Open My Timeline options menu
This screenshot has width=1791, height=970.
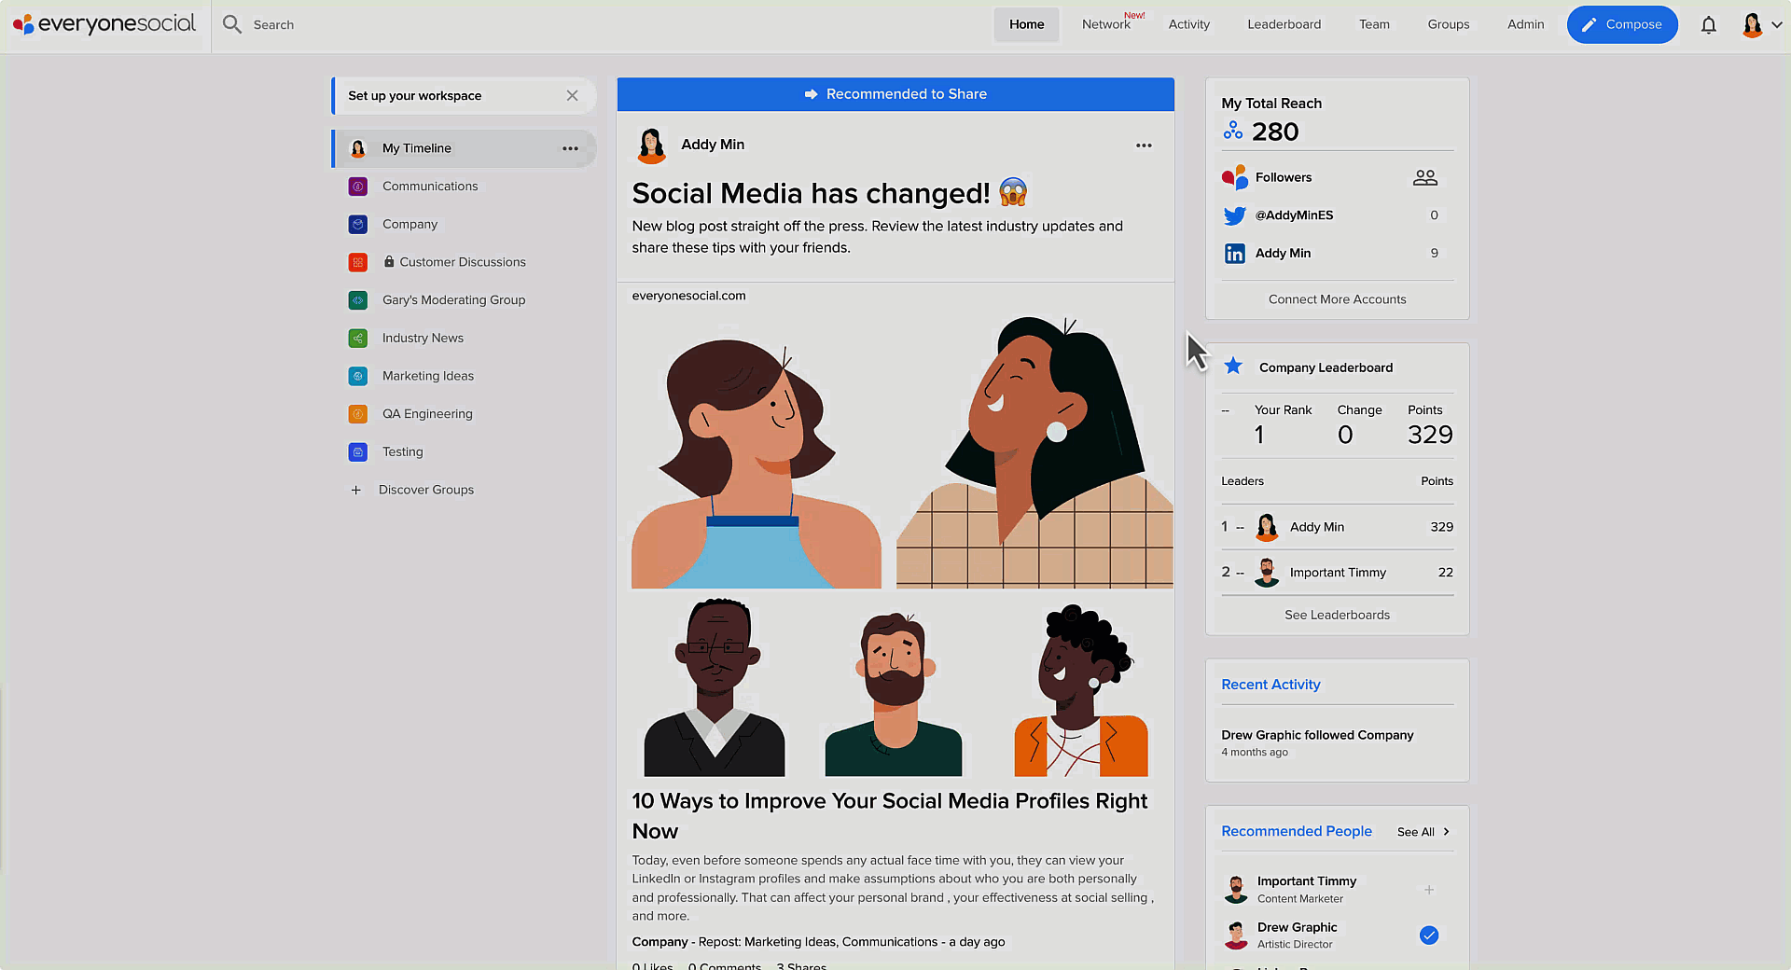point(570,148)
